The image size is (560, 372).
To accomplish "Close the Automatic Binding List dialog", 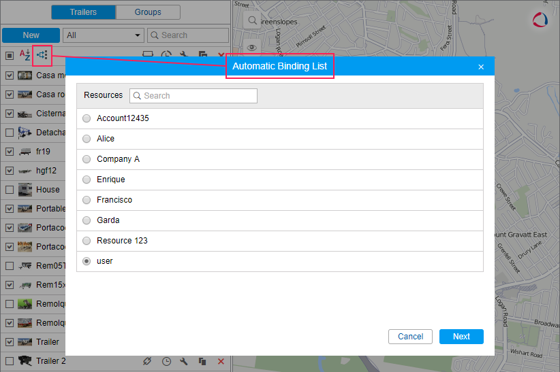I will 481,67.
